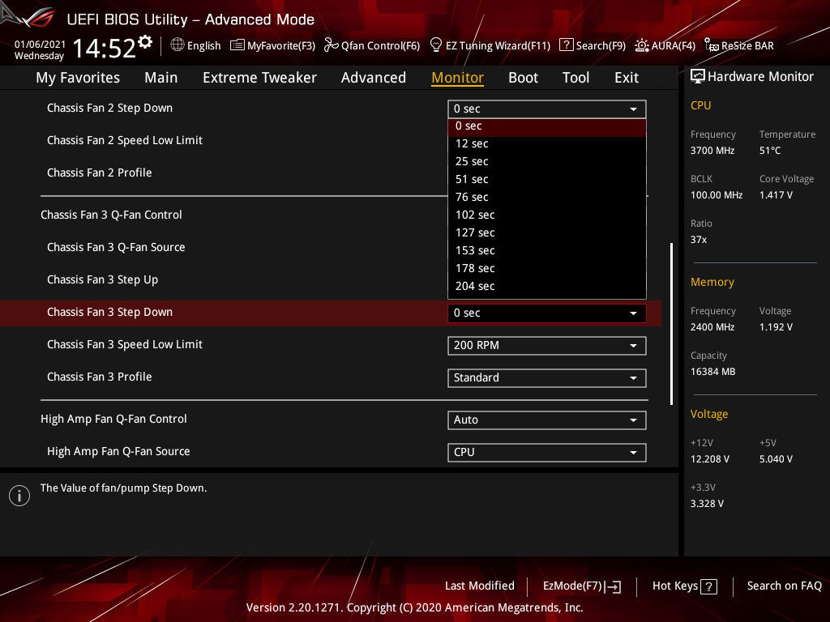This screenshot has width=830, height=622.
Task: Choose 127 sec in the open list
Action: coord(547,233)
